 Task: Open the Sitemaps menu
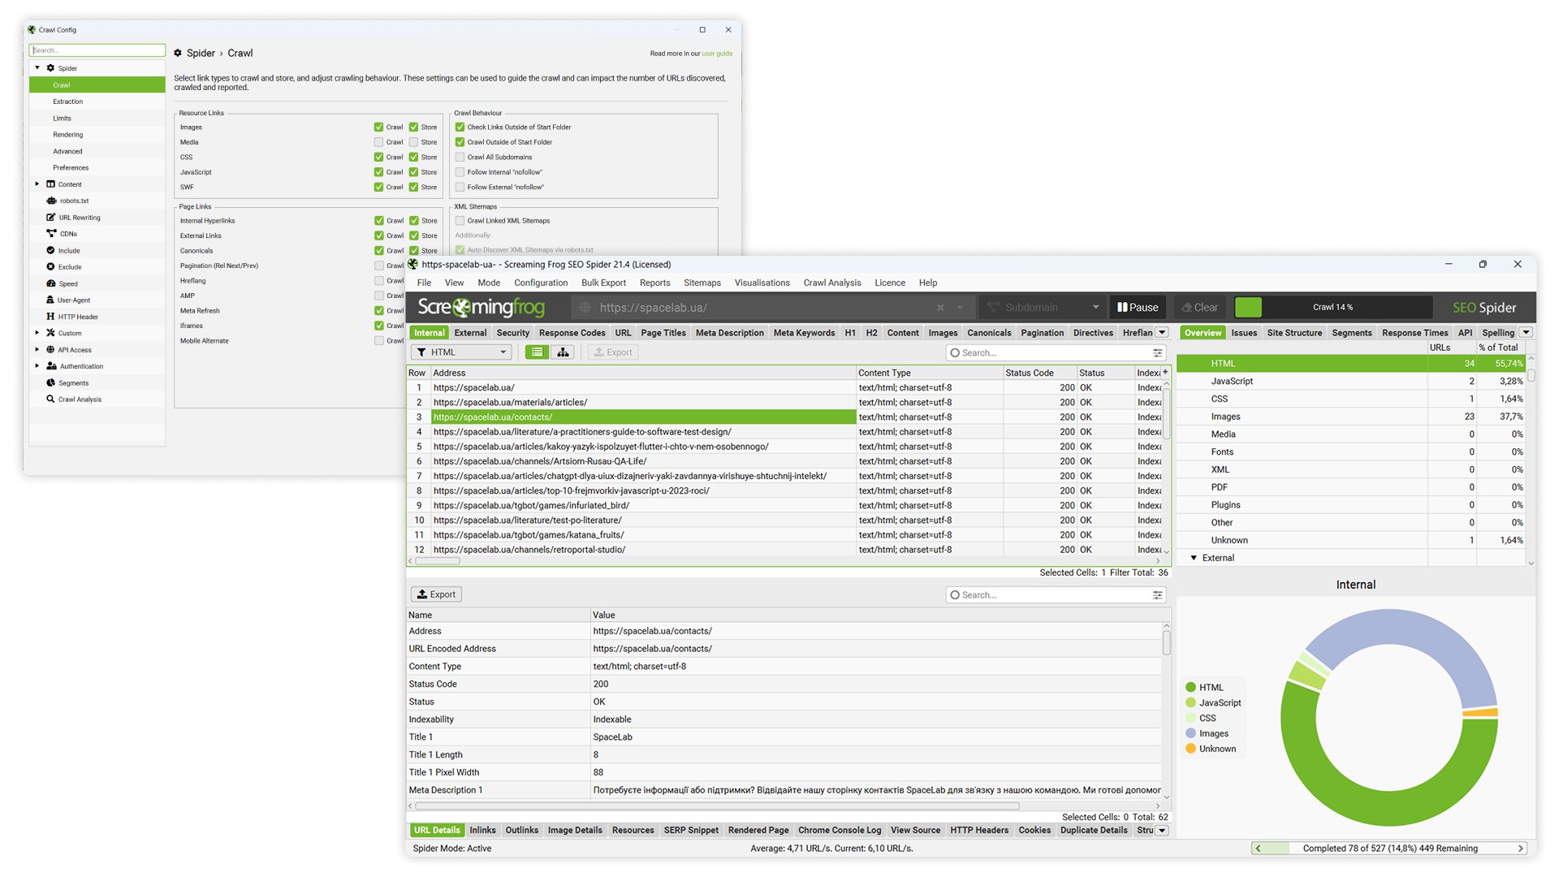[702, 283]
